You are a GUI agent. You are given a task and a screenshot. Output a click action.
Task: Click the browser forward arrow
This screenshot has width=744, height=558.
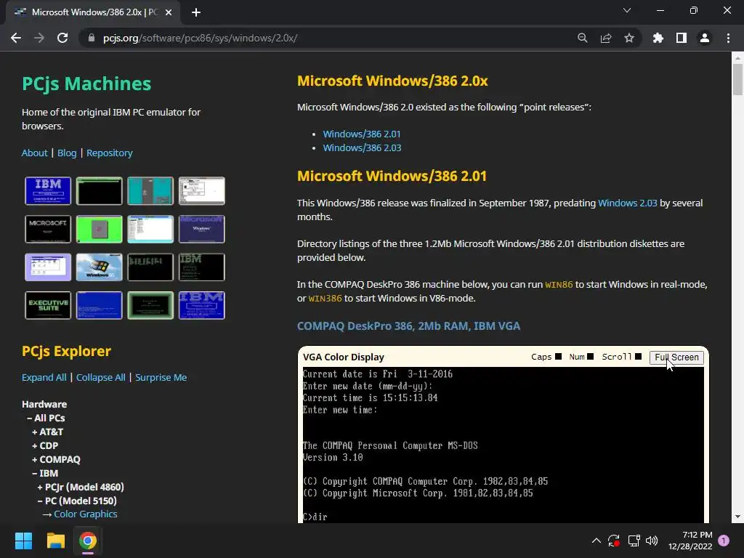[39, 38]
